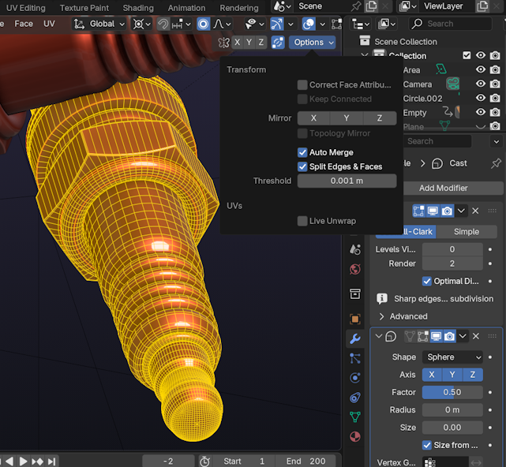
Task: Open the Global transform orientation dropdown
Action: coord(101,24)
